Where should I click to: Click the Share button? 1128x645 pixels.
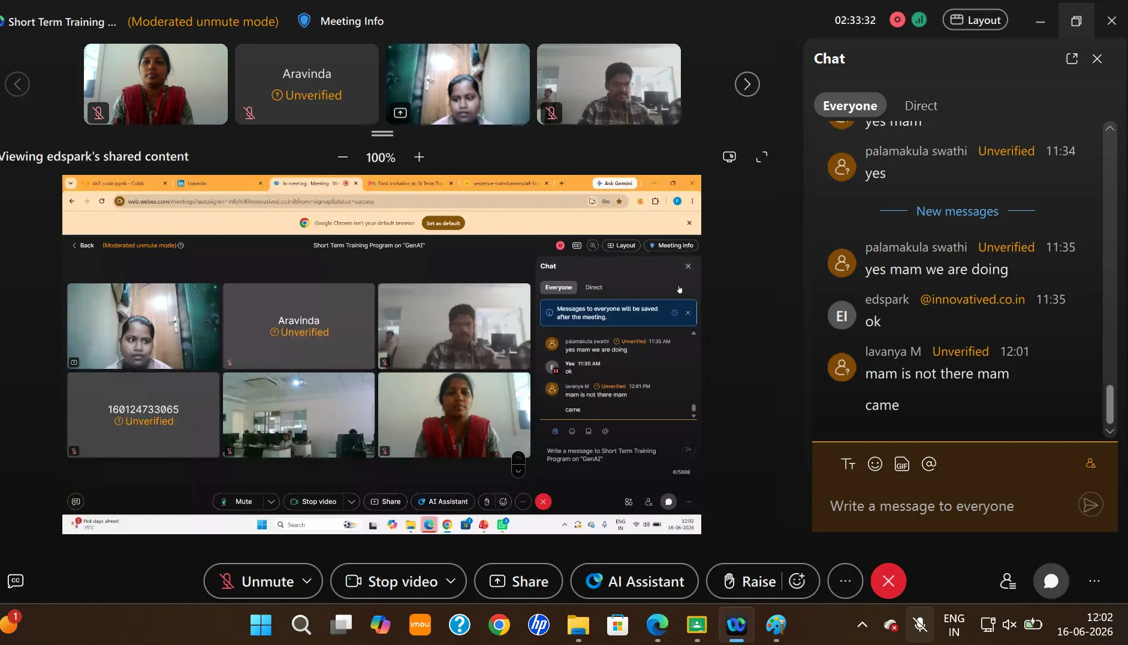(x=518, y=581)
